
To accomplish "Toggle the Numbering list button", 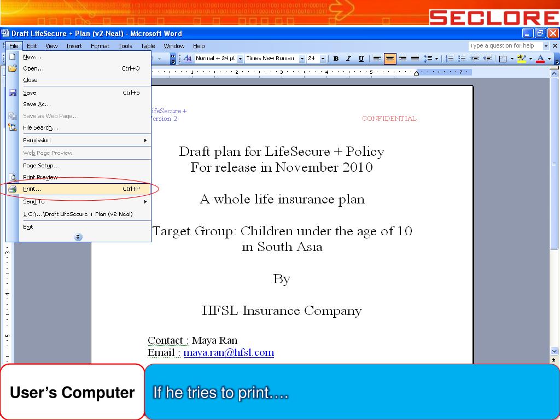I will coord(450,59).
